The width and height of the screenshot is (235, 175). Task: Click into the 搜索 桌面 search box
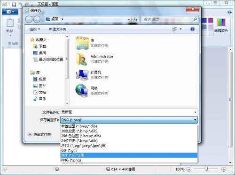167,19
